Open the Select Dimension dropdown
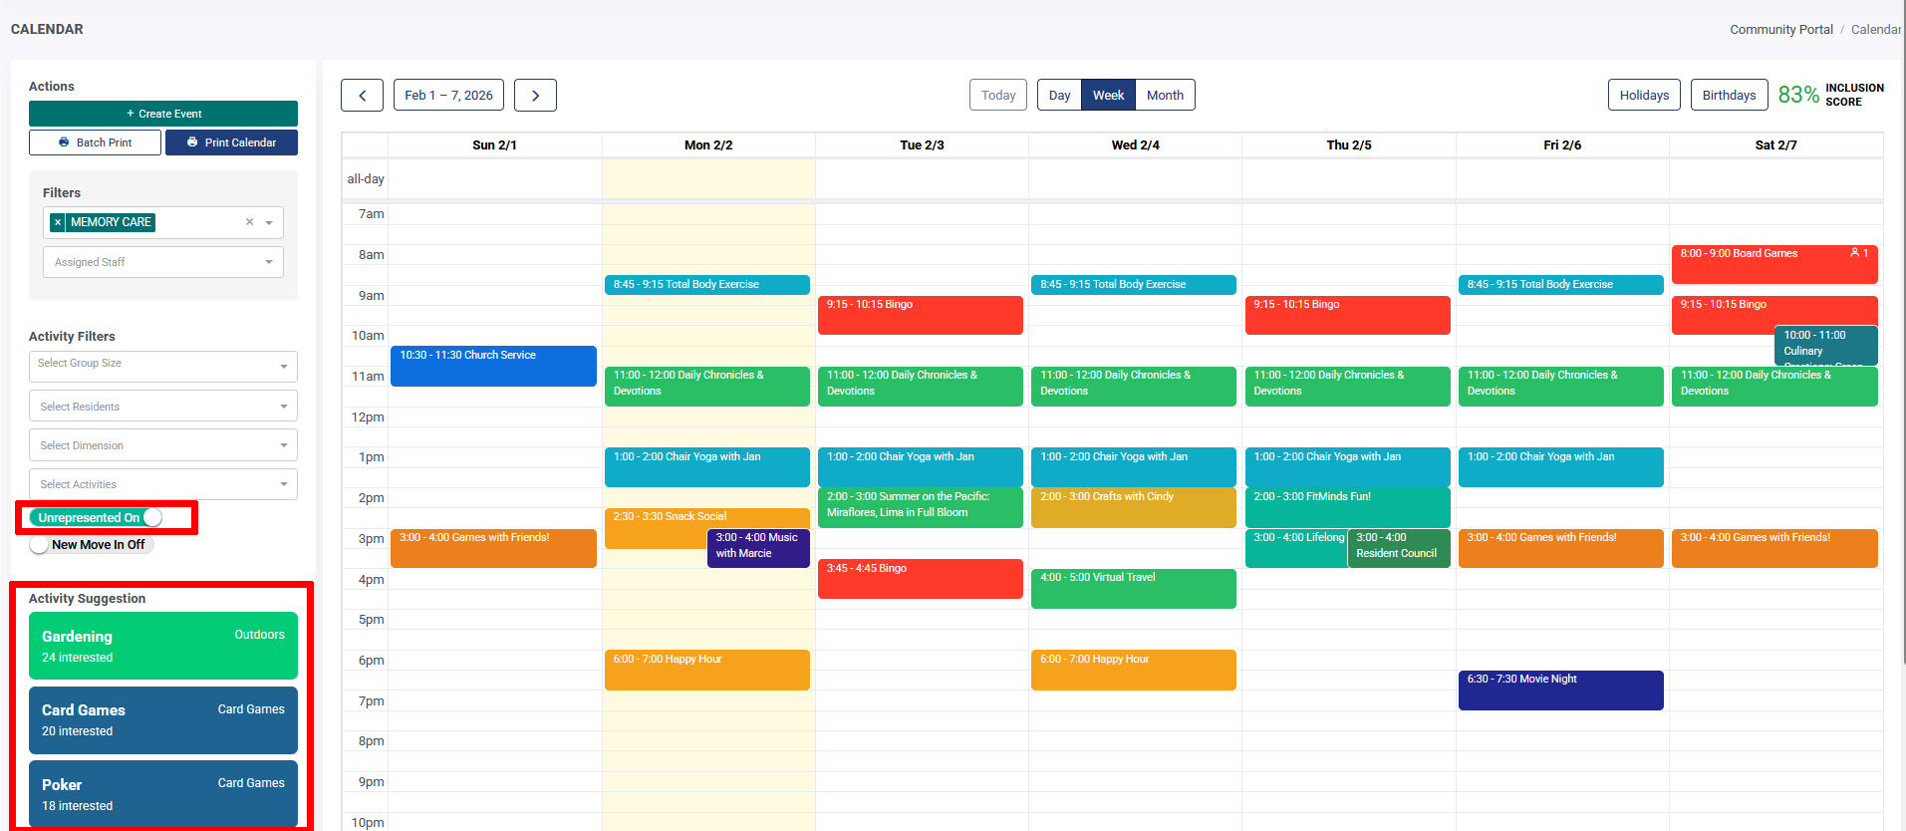The image size is (1906, 831). (x=163, y=445)
